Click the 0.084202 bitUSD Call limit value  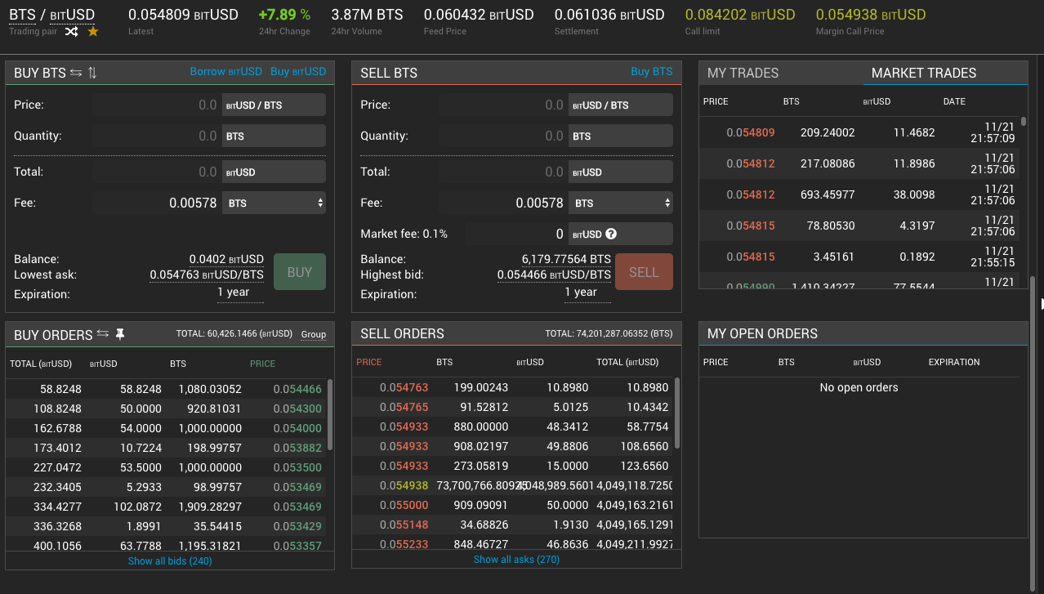tap(739, 15)
